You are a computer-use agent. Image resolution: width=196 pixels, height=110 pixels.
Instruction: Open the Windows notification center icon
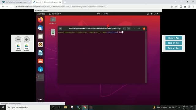tap(192, 107)
